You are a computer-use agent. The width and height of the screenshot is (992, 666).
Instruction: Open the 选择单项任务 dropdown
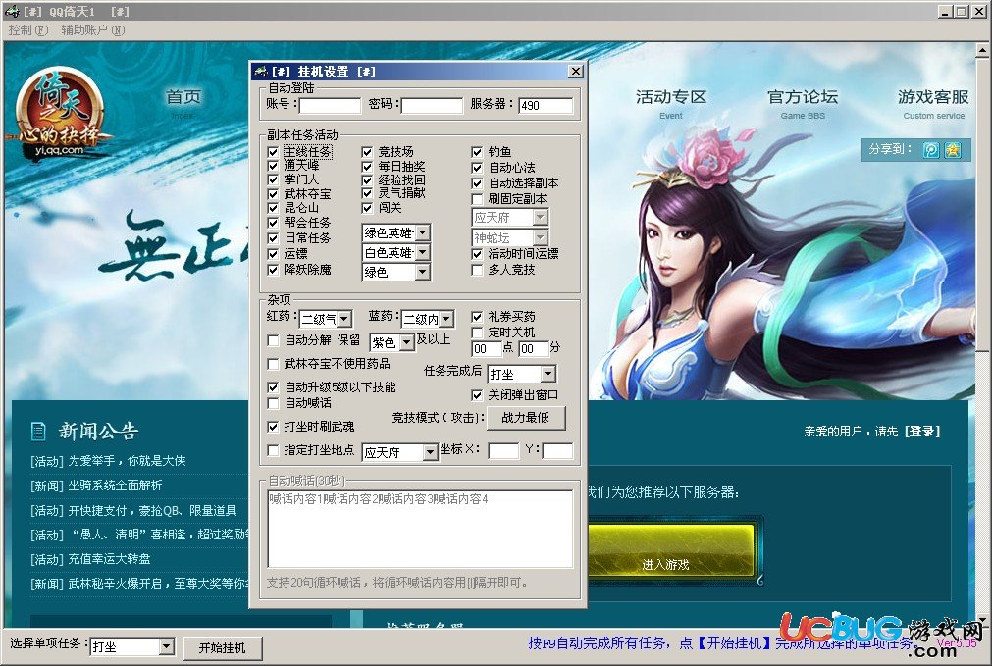[167, 647]
